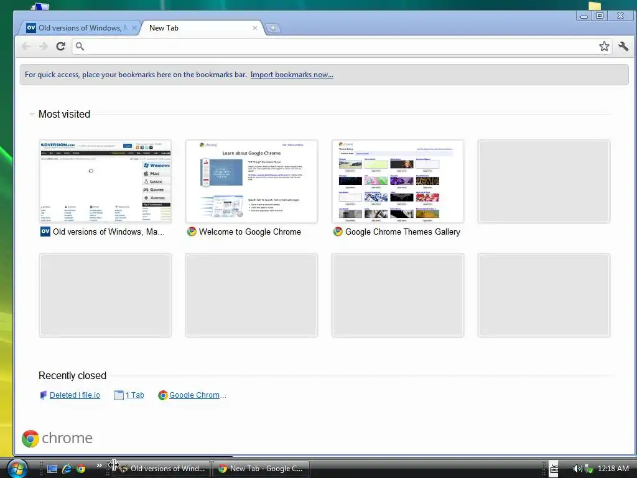Click the Google Chrome Themes Gallery title

pos(402,232)
